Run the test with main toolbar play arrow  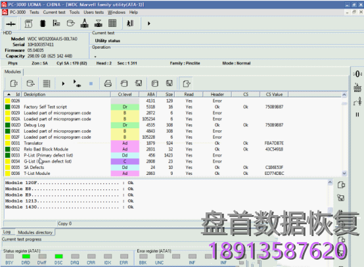148,24
